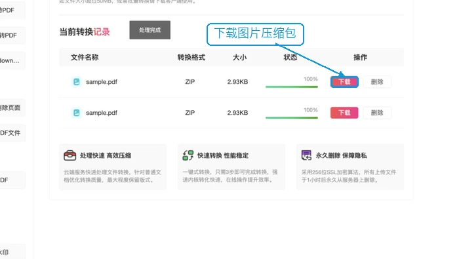
Task: Click the 处理快速 高效压缩 heading
Action: click(x=106, y=155)
